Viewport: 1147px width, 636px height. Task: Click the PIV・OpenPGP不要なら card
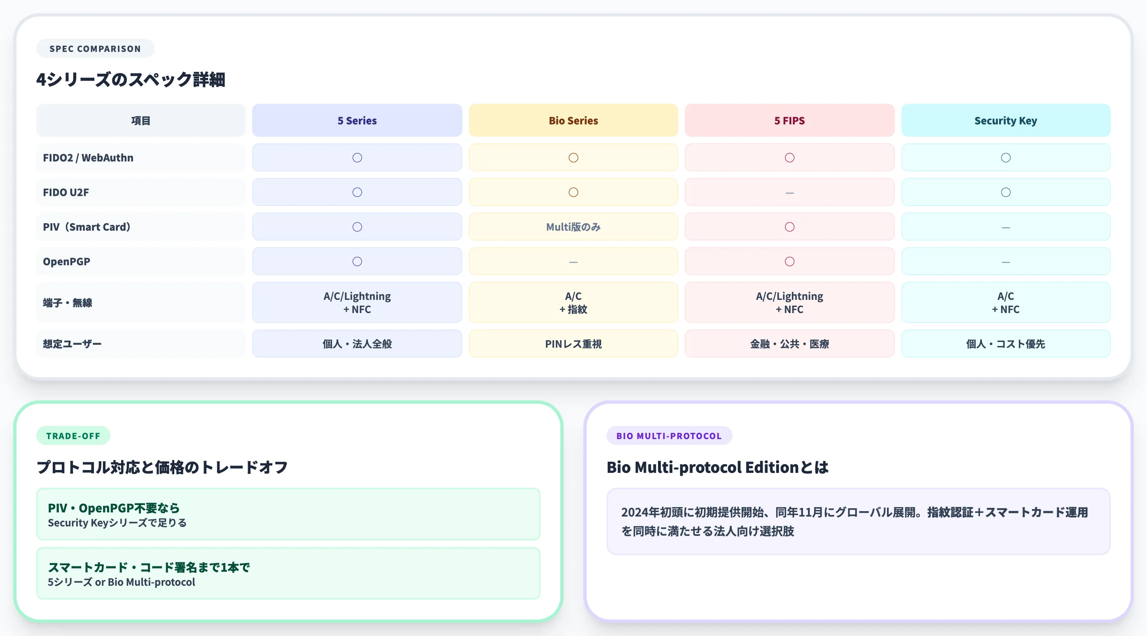pyautogui.click(x=288, y=514)
